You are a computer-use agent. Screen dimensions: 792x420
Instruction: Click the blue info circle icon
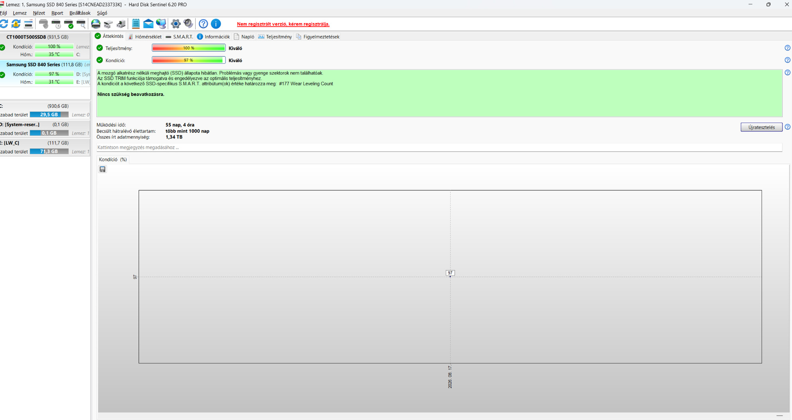point(216,24)
